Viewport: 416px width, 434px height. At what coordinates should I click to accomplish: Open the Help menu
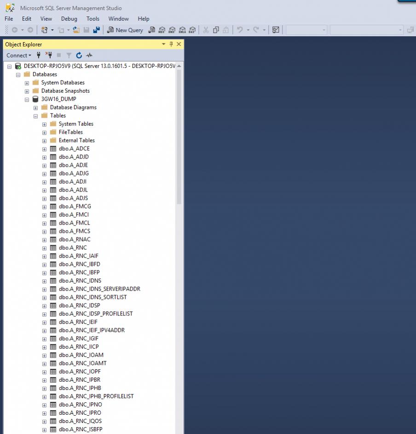click(144, 18)
